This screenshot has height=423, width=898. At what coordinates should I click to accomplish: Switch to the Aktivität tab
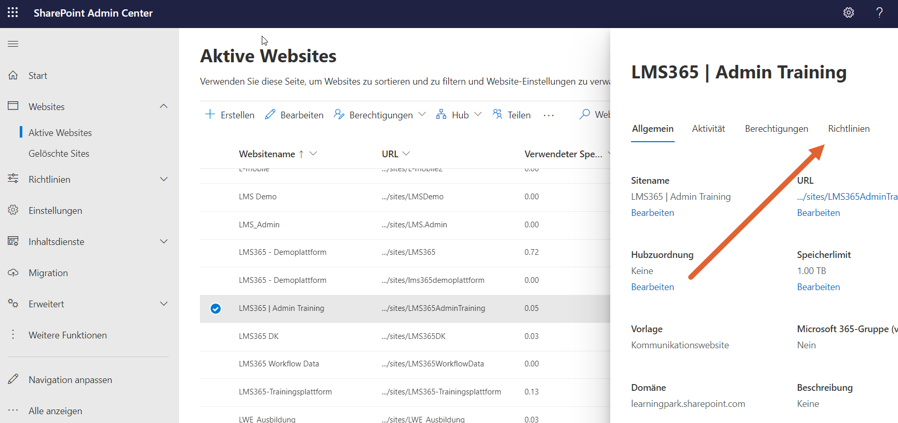click(x=708, y=129)
